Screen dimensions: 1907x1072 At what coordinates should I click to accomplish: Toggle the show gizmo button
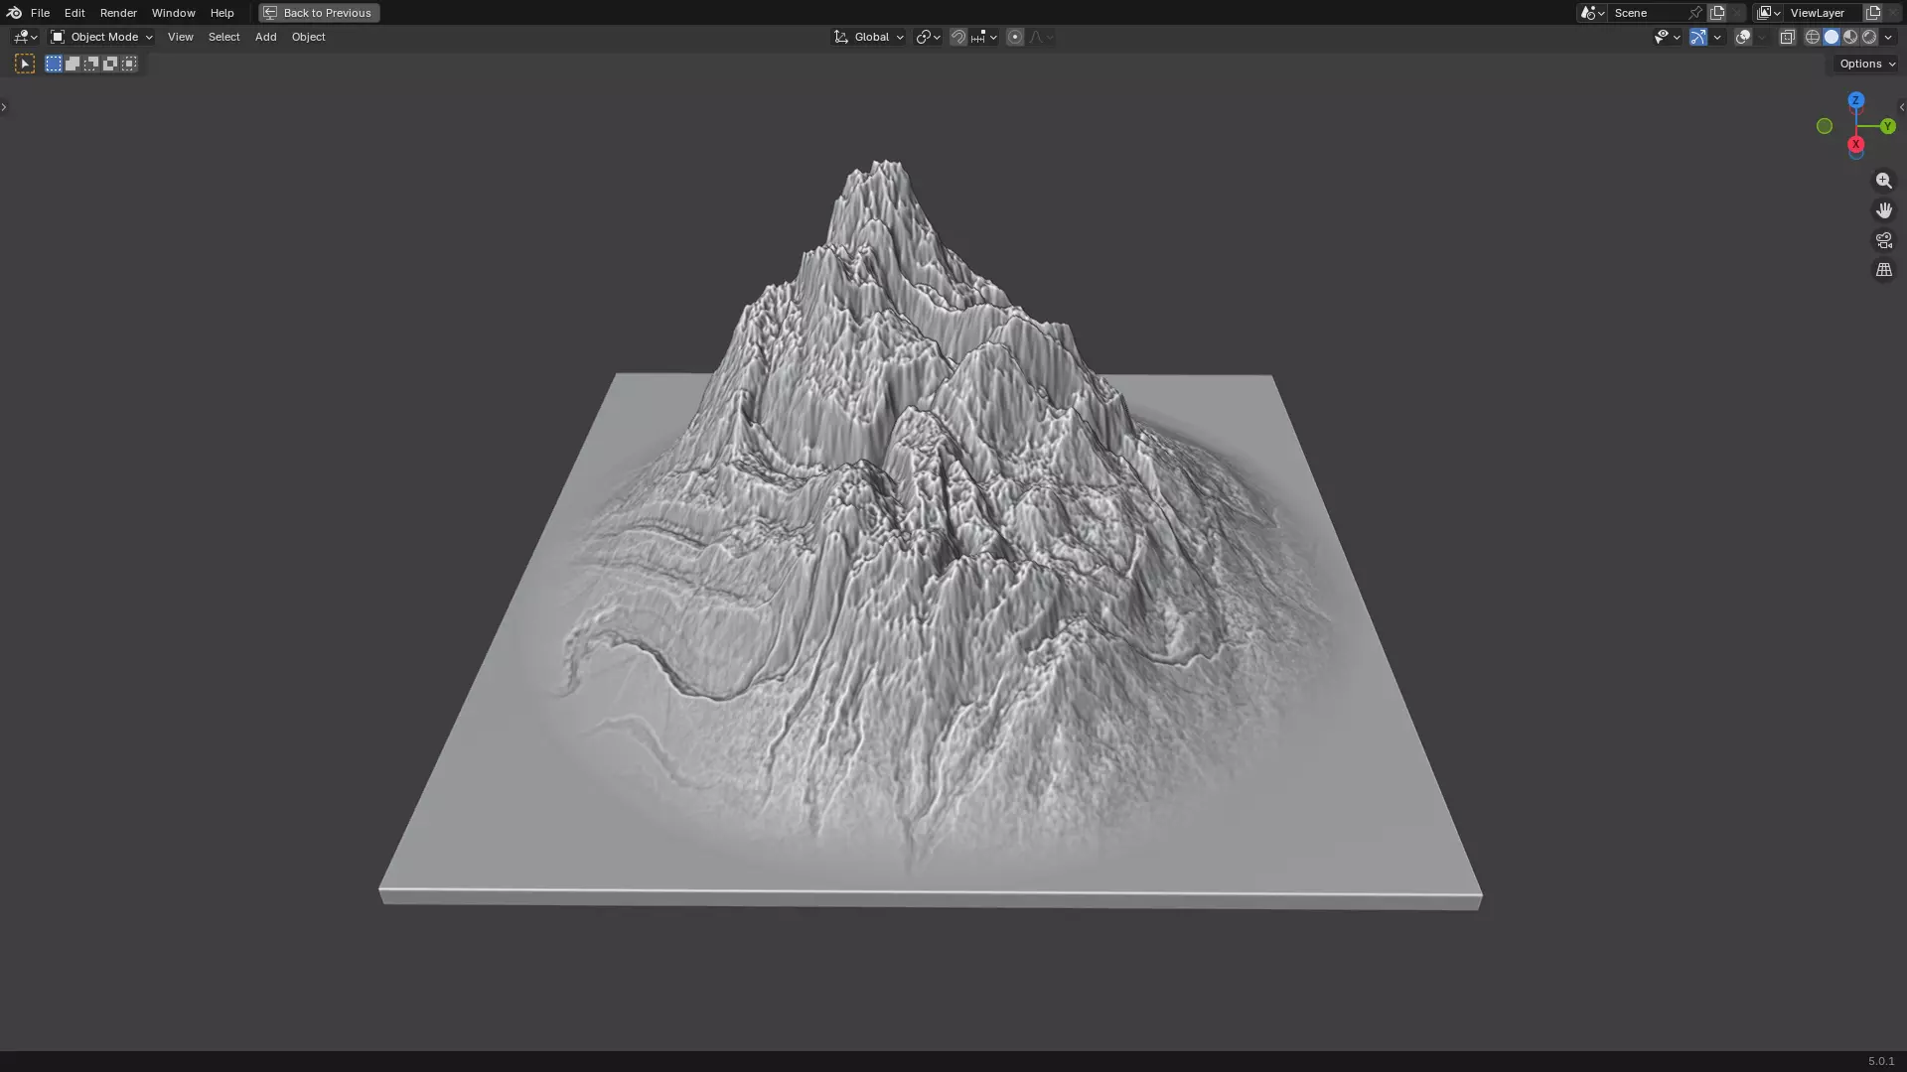[1698, 37]
